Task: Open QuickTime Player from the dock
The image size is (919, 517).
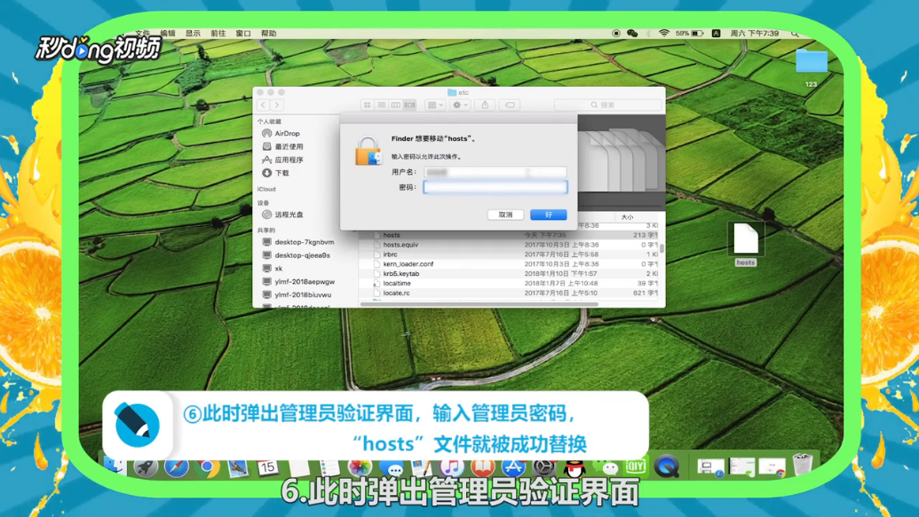Action: [667, 467]
